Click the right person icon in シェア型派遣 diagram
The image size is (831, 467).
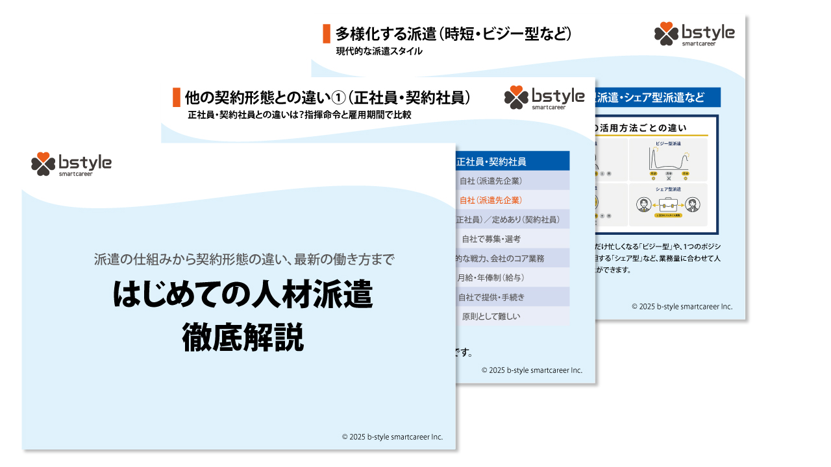(x=691, y=204)
